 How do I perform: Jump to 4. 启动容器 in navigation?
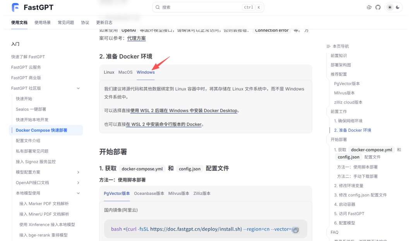click(x=344, y=205)
